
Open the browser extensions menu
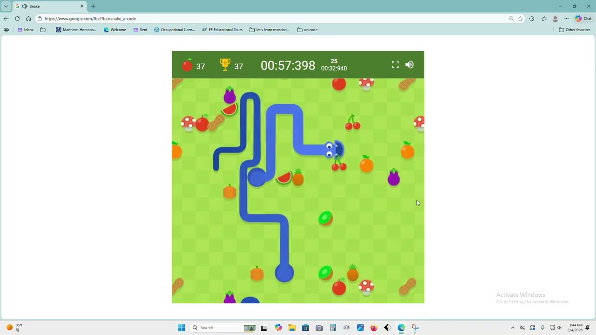point(532,19)
